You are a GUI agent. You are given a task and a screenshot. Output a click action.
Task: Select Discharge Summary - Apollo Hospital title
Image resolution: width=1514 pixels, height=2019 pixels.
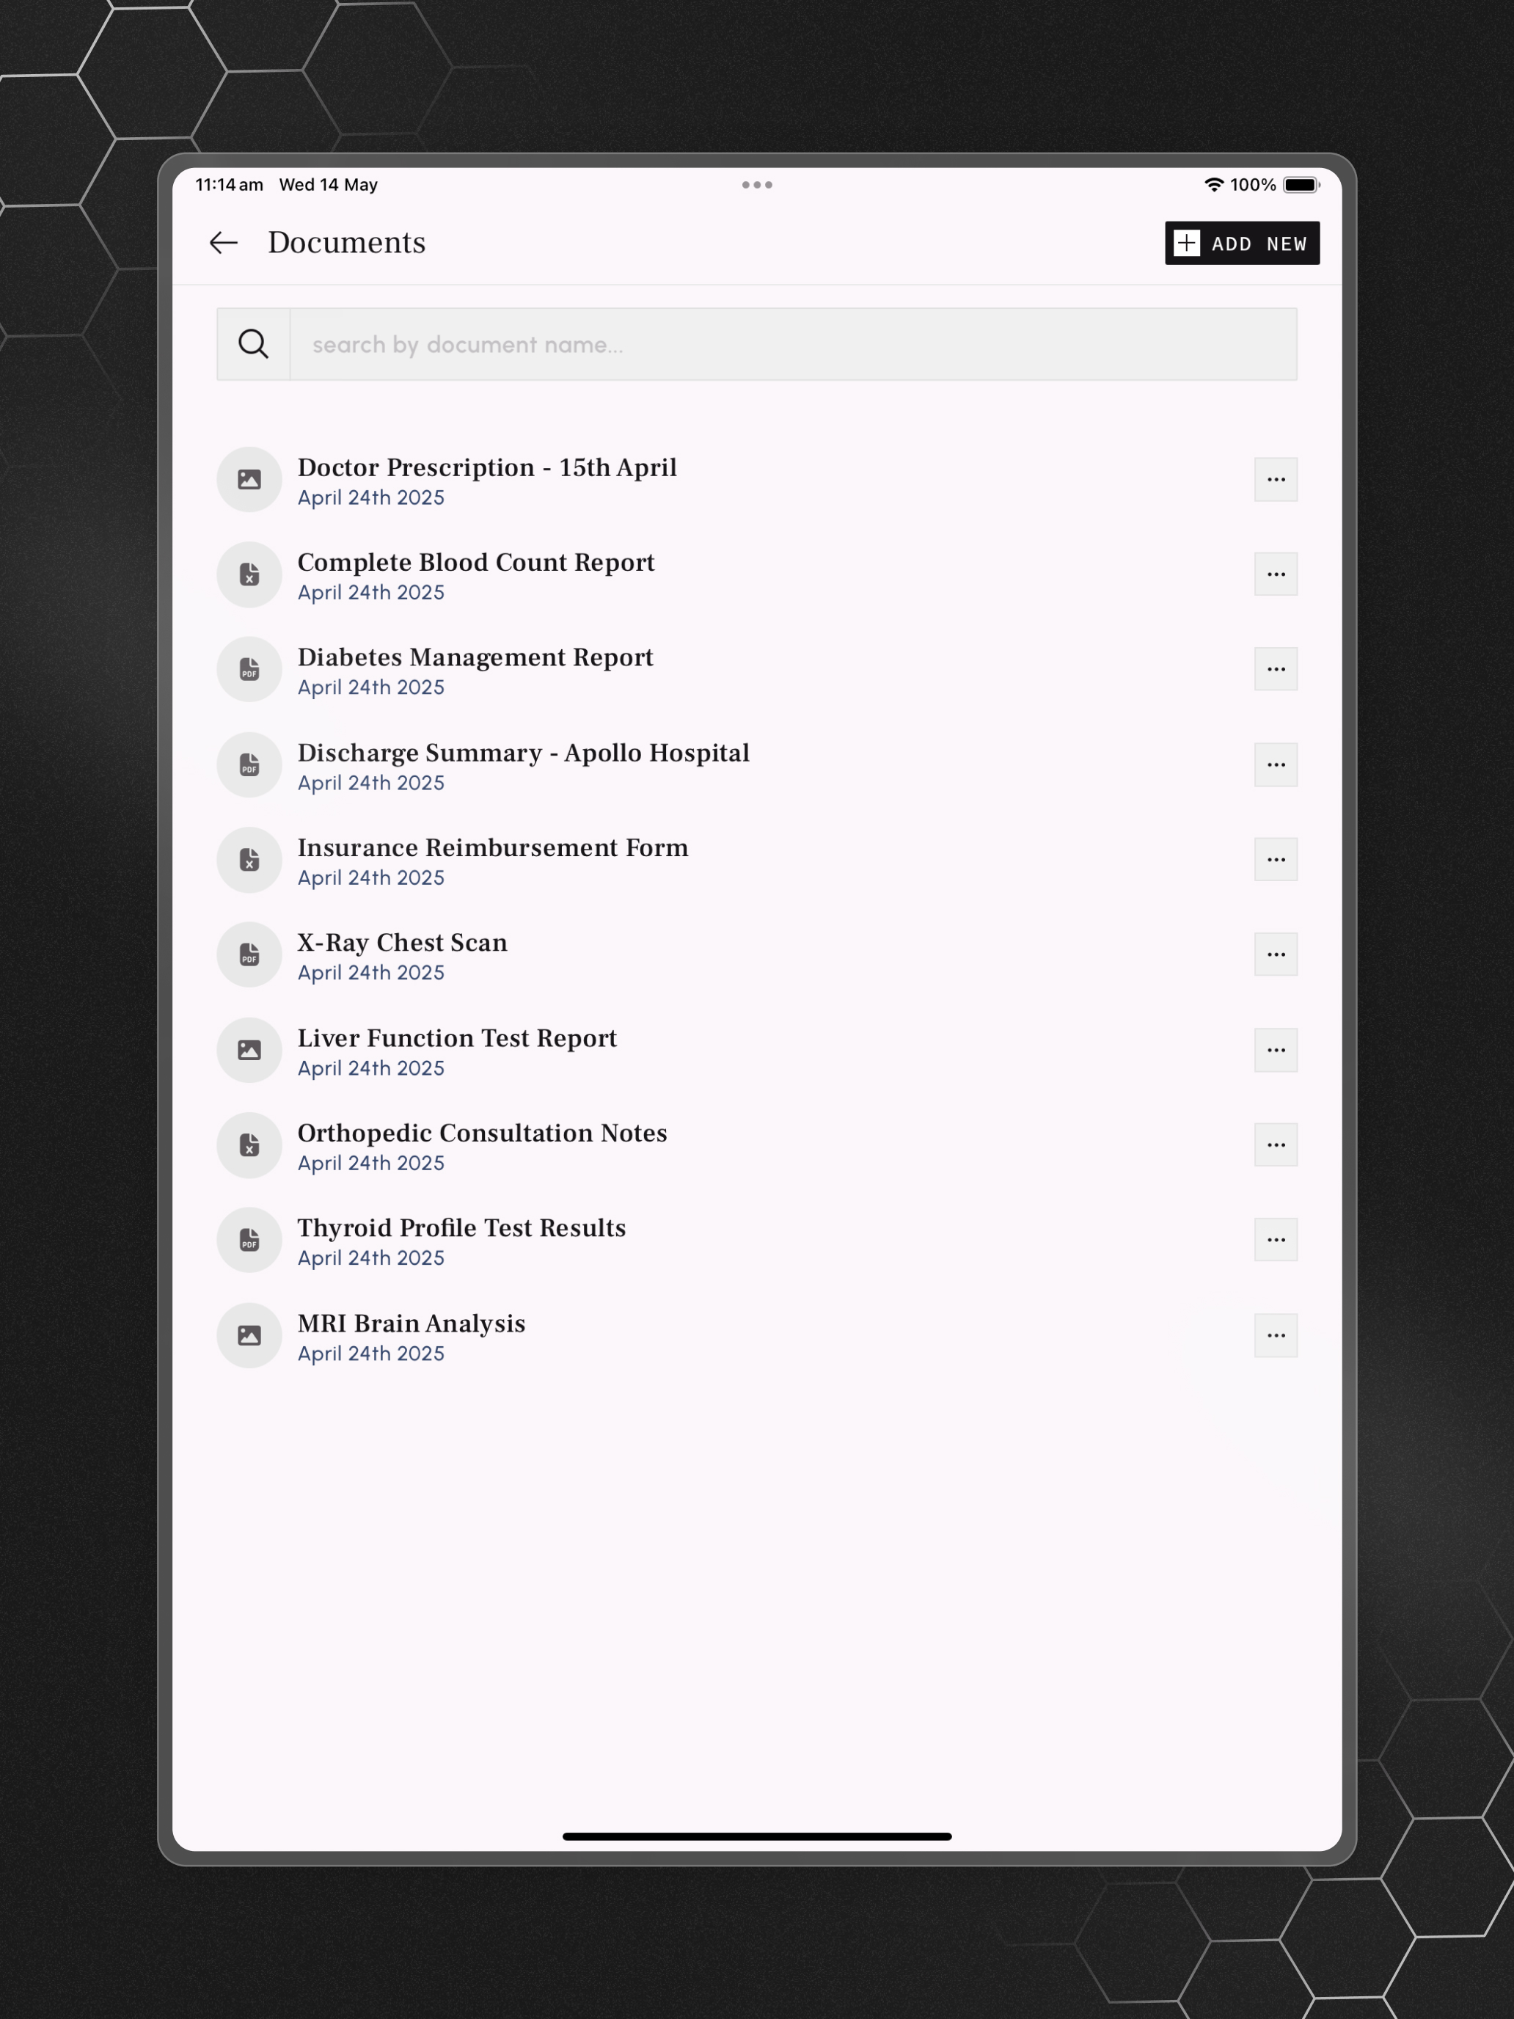coord(524,753)
